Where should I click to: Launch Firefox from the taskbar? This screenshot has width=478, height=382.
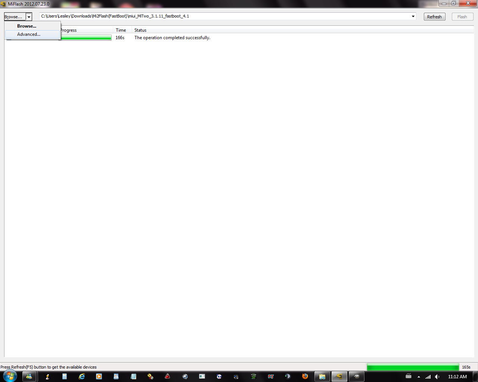click(305, 376)
